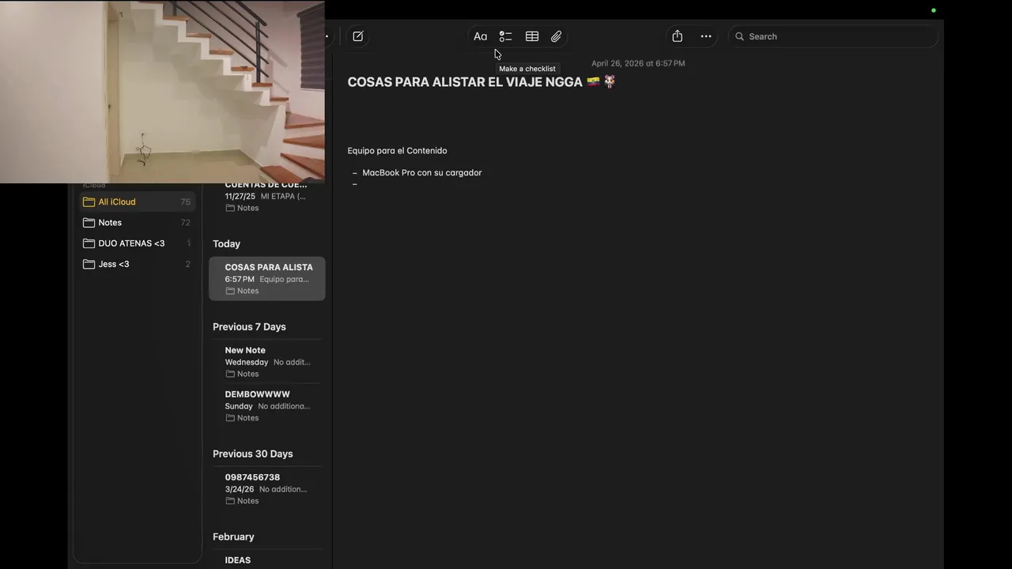Open the Jess <3 folder
The height and width of the screenshot is (569, 1012).
pos(137,264)
